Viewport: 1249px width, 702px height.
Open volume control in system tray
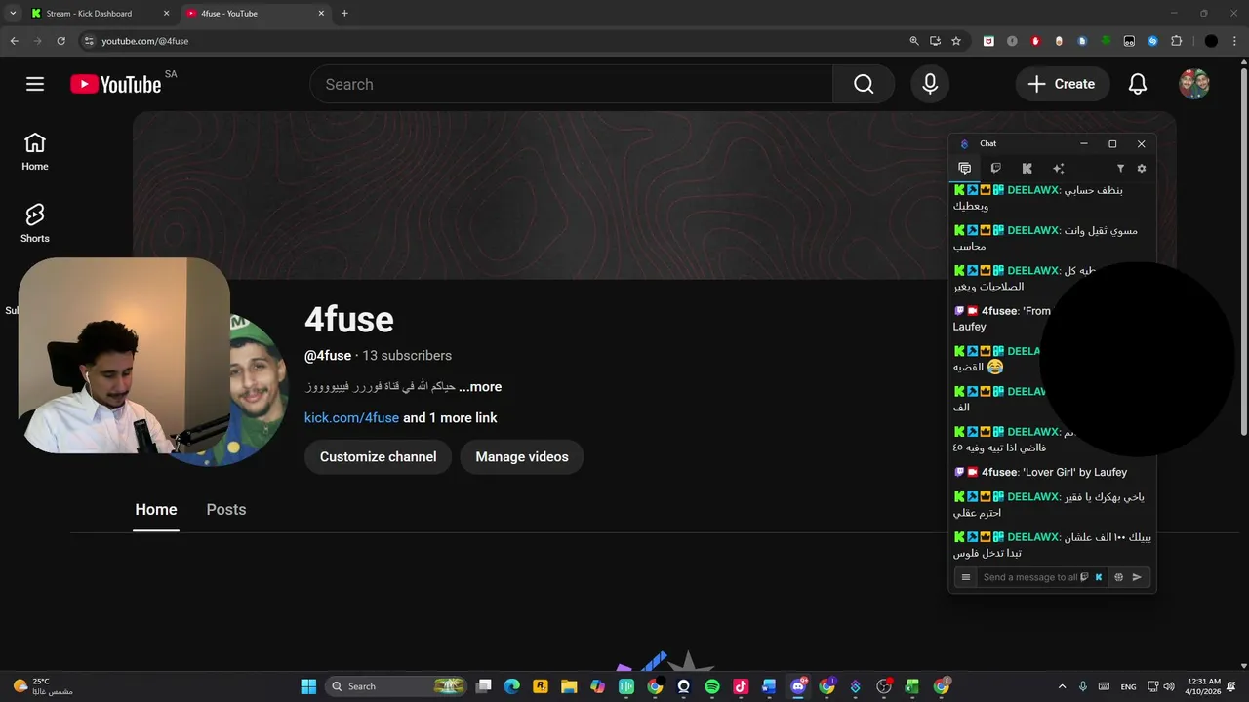(1169, 686)
